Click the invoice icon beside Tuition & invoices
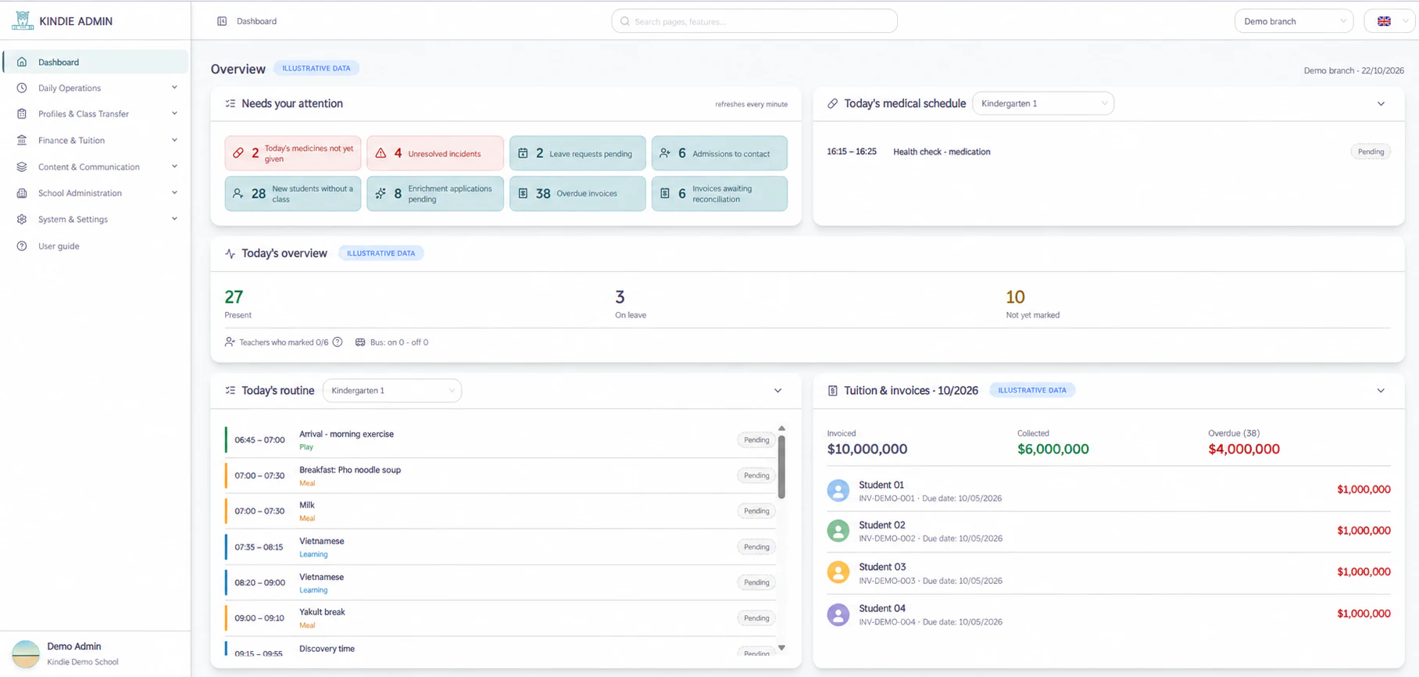Screen dimensions: 1419x677 coord(833,390)
